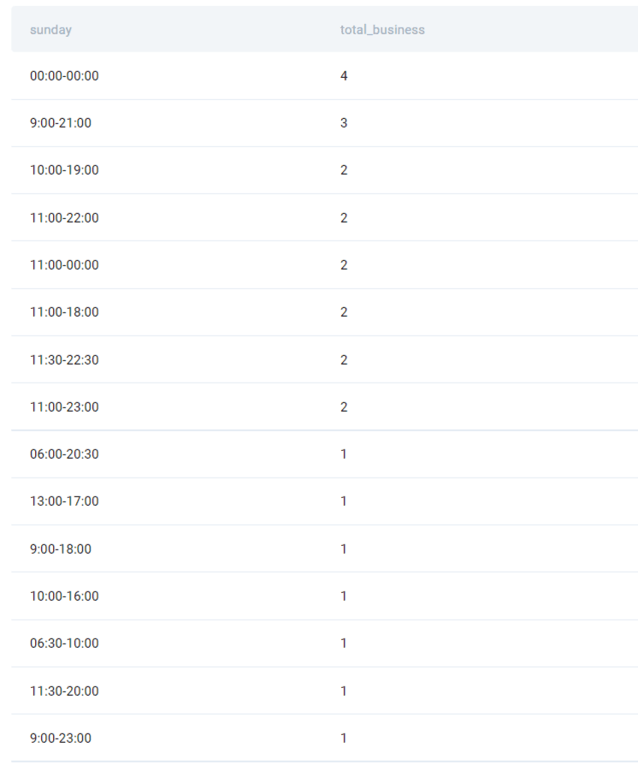
Task: Select the 00:00-00:00 hours cell
Action: tap(64, 76)
